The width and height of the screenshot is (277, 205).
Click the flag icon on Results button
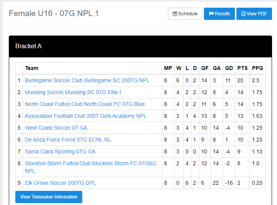point(211,14)
